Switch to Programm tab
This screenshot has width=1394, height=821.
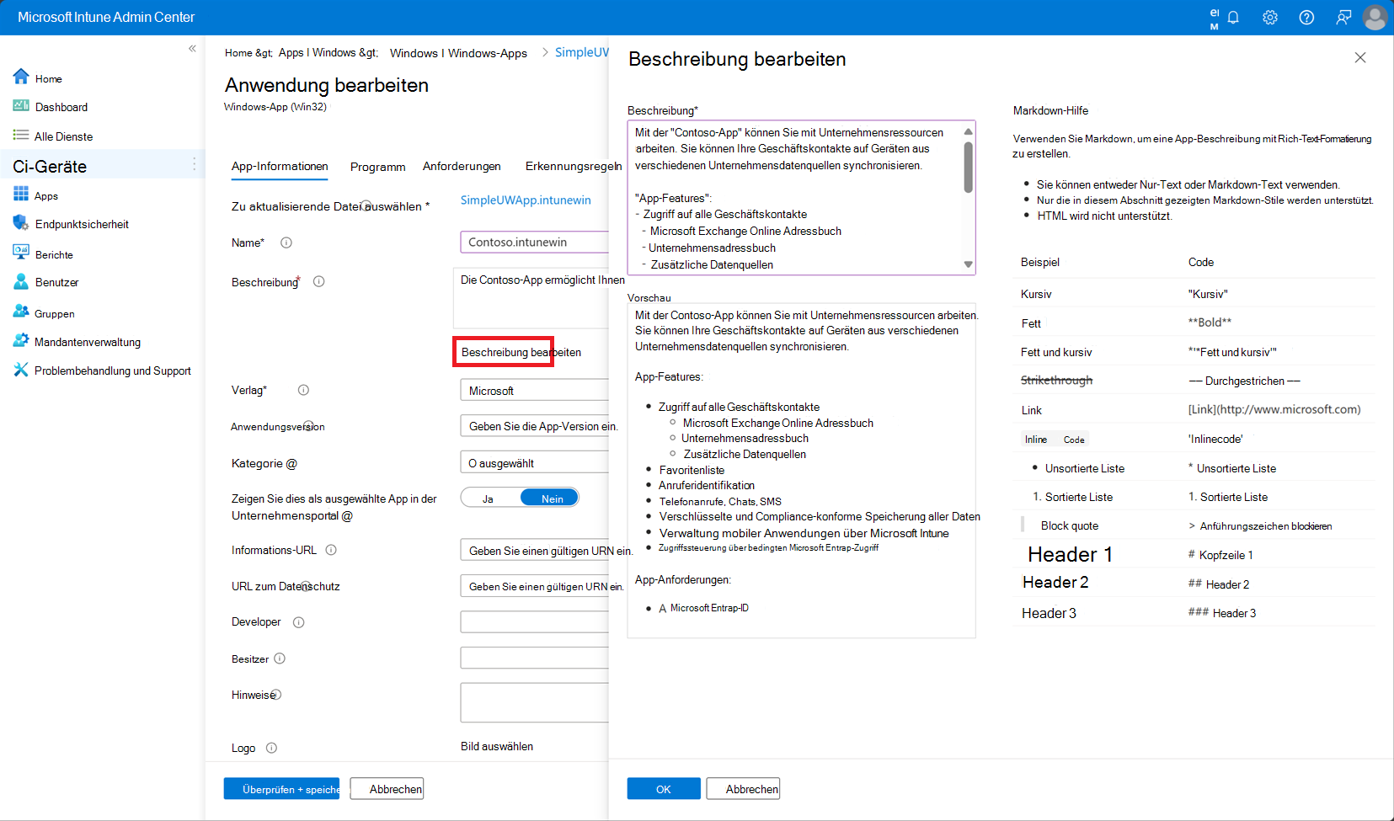click(378, 167)
